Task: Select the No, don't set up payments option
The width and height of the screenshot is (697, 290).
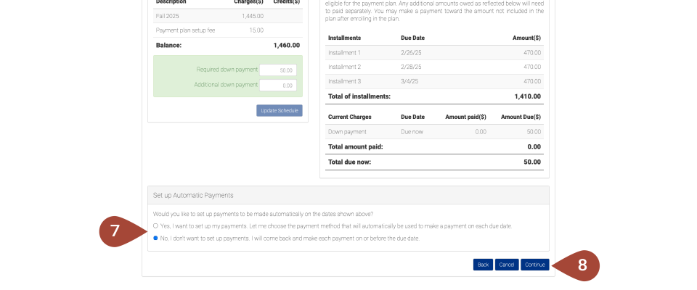Action: click(x=155, y=239)
